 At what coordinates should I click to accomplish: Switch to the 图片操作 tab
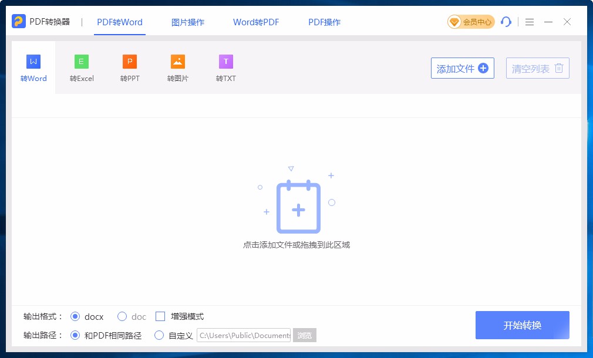pos(187,22)
